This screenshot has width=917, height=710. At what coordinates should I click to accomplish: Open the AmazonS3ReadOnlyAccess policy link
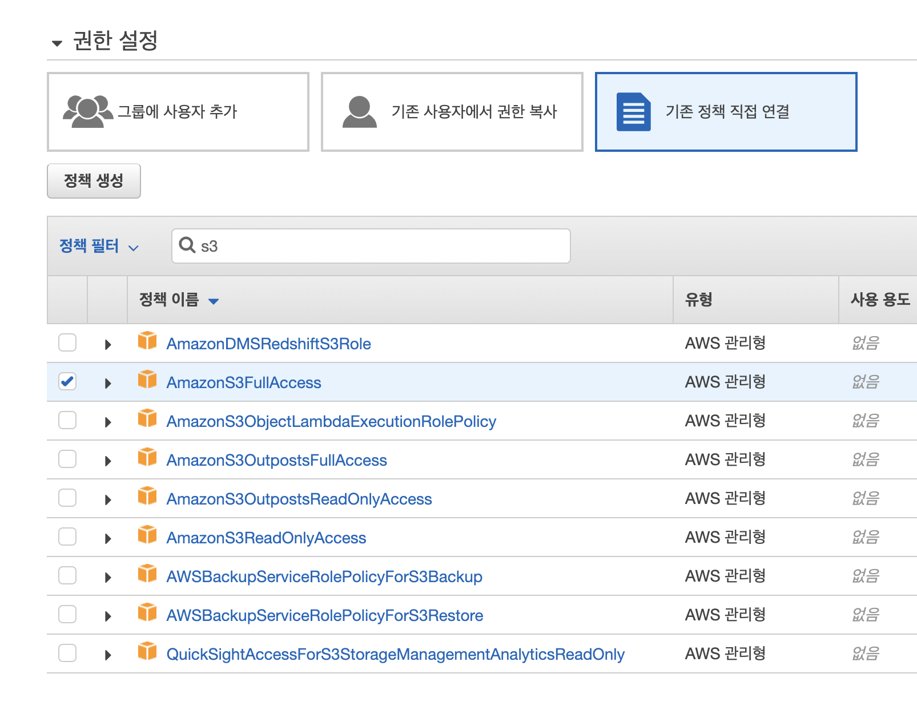coord(266,538)
